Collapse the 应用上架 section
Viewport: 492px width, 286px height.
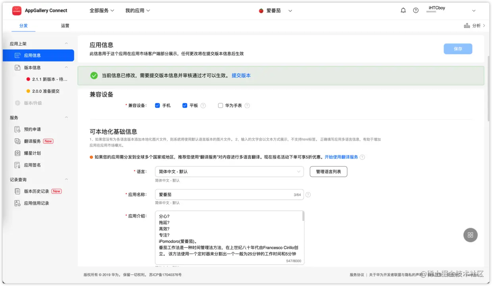66,44
